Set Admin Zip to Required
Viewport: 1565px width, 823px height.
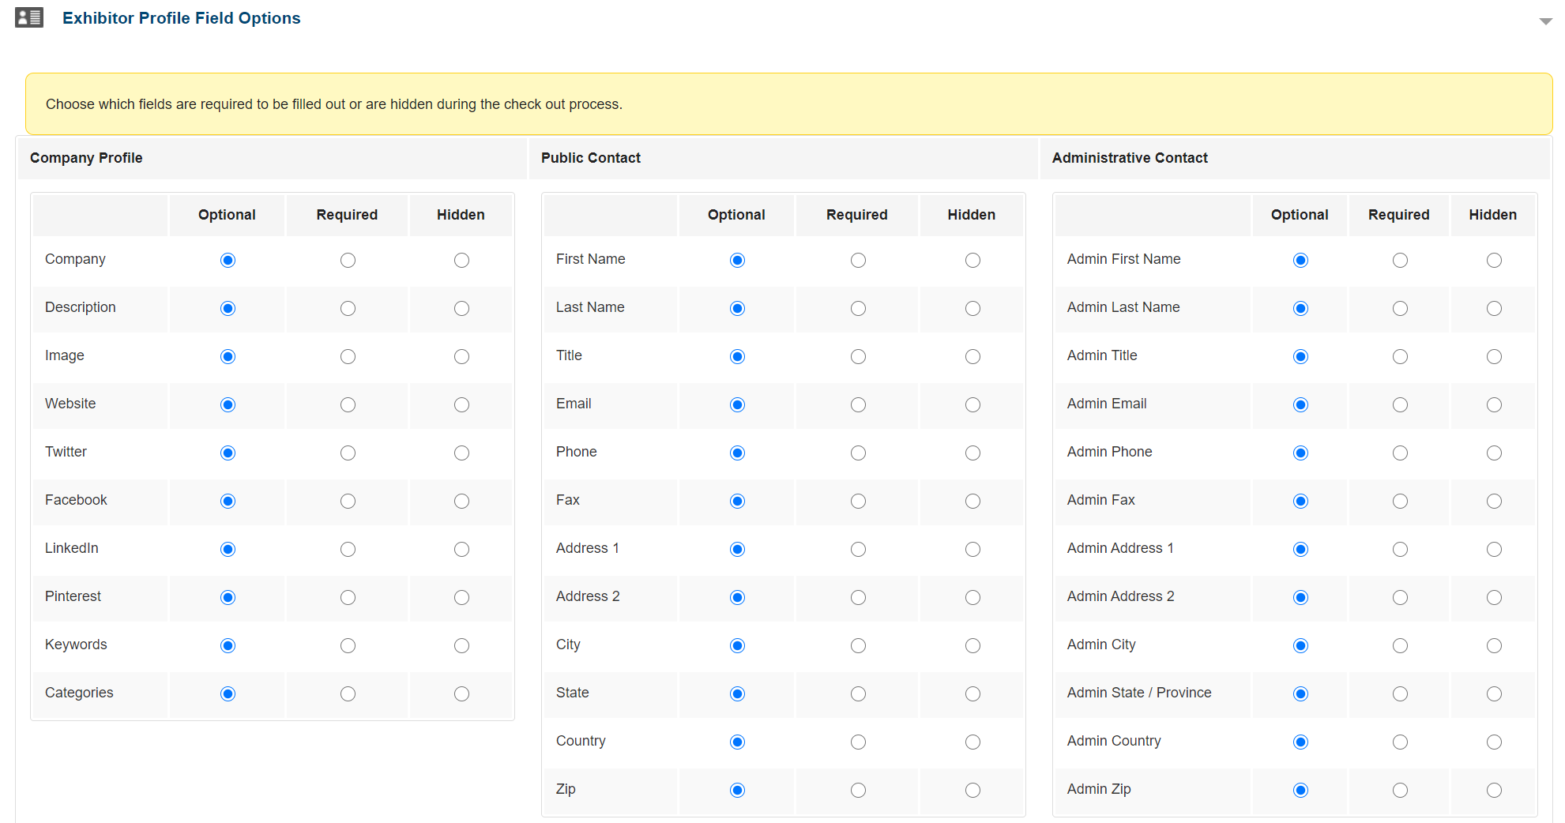[1400, 791]
